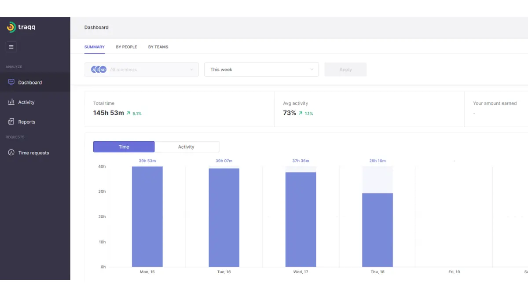Click the Dashboard chart icon in sidebar
This screenshot has height=297, width=528.
(x=11, y=82)
